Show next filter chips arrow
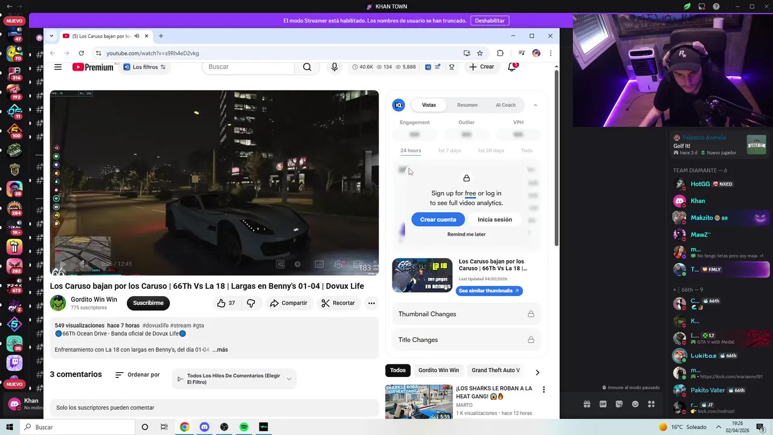This screenshot has height=435, width=773. click(537, 372)
